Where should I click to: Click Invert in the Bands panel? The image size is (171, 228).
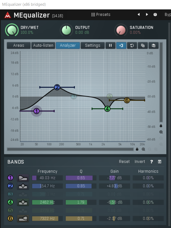(x=140, y=162)
